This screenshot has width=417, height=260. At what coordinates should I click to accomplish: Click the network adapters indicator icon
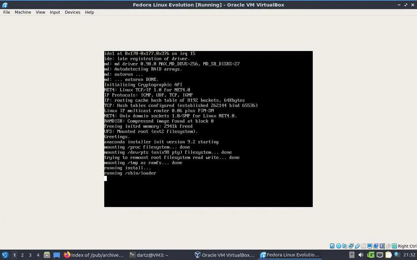click(x=351, y=246)
